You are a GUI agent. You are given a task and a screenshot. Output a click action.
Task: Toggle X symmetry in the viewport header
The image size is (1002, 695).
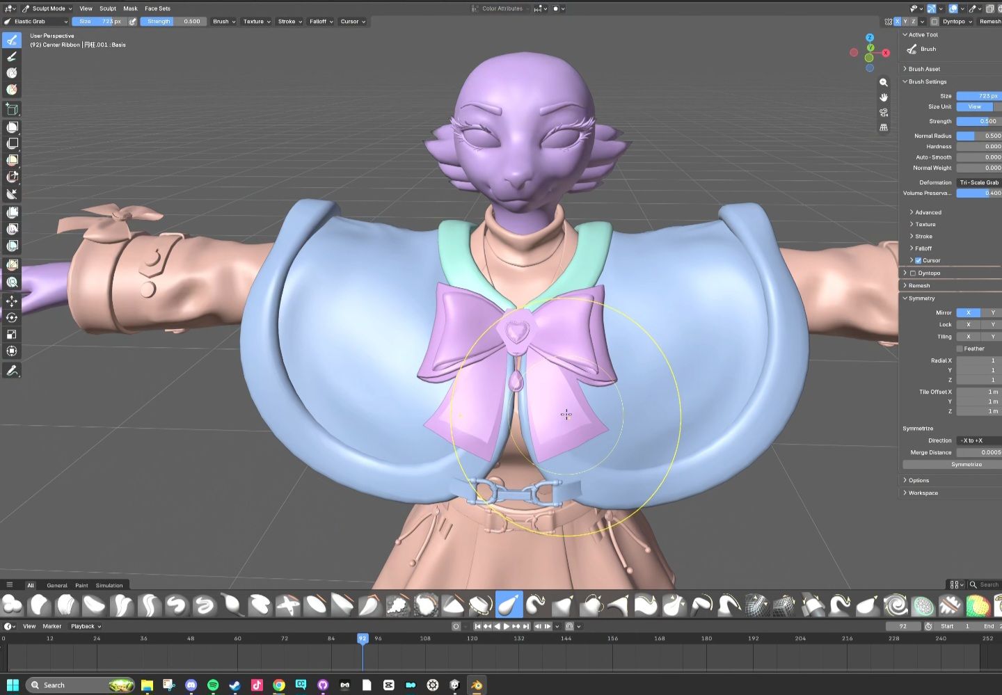point(897,22)
